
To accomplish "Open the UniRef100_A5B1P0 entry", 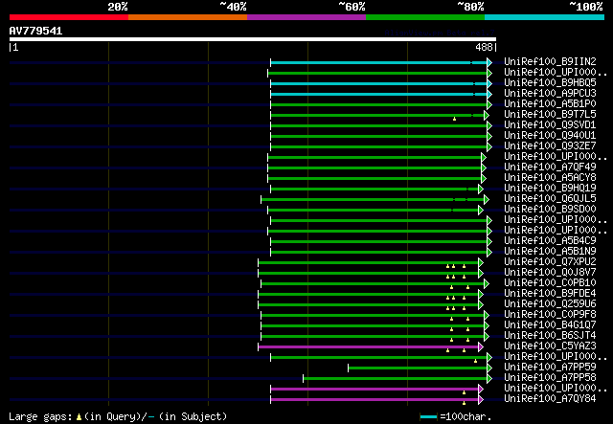I will (550, 104).
